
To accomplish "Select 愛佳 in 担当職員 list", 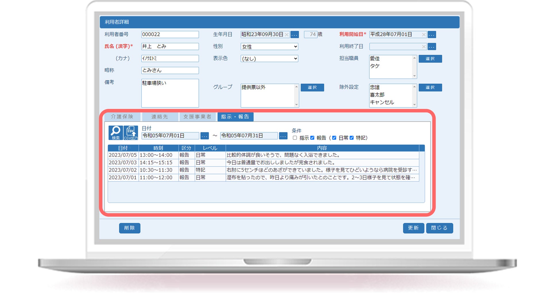I will pos(375,58).
